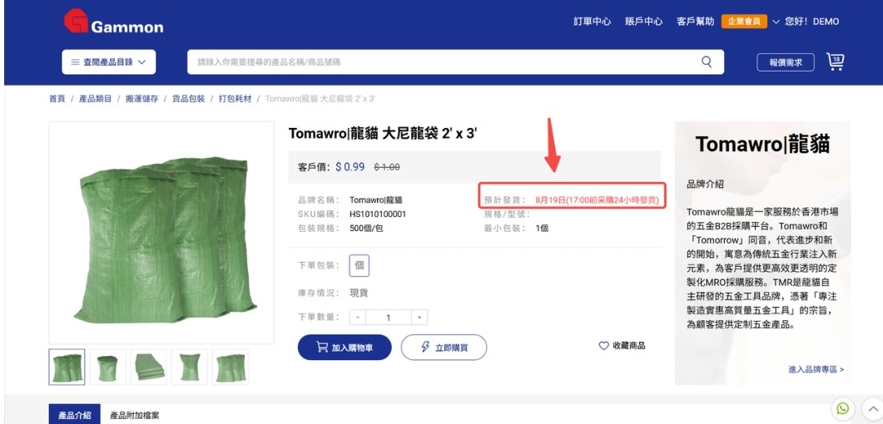Open the 賬戶中心 menu
The height and width of the screenshot is (424, 883).
pyautogui.click(x=643, y=22)
